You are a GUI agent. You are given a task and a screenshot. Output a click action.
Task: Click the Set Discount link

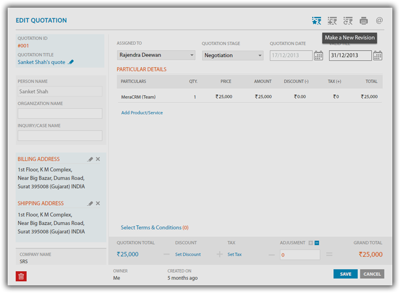[x=188, y=255]
